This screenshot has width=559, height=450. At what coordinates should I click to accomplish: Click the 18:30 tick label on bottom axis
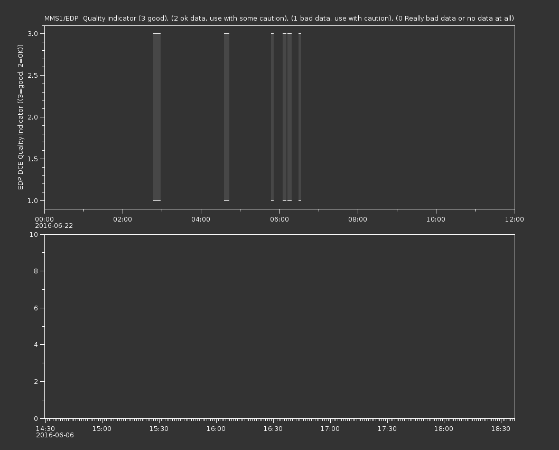pos(501,429)
